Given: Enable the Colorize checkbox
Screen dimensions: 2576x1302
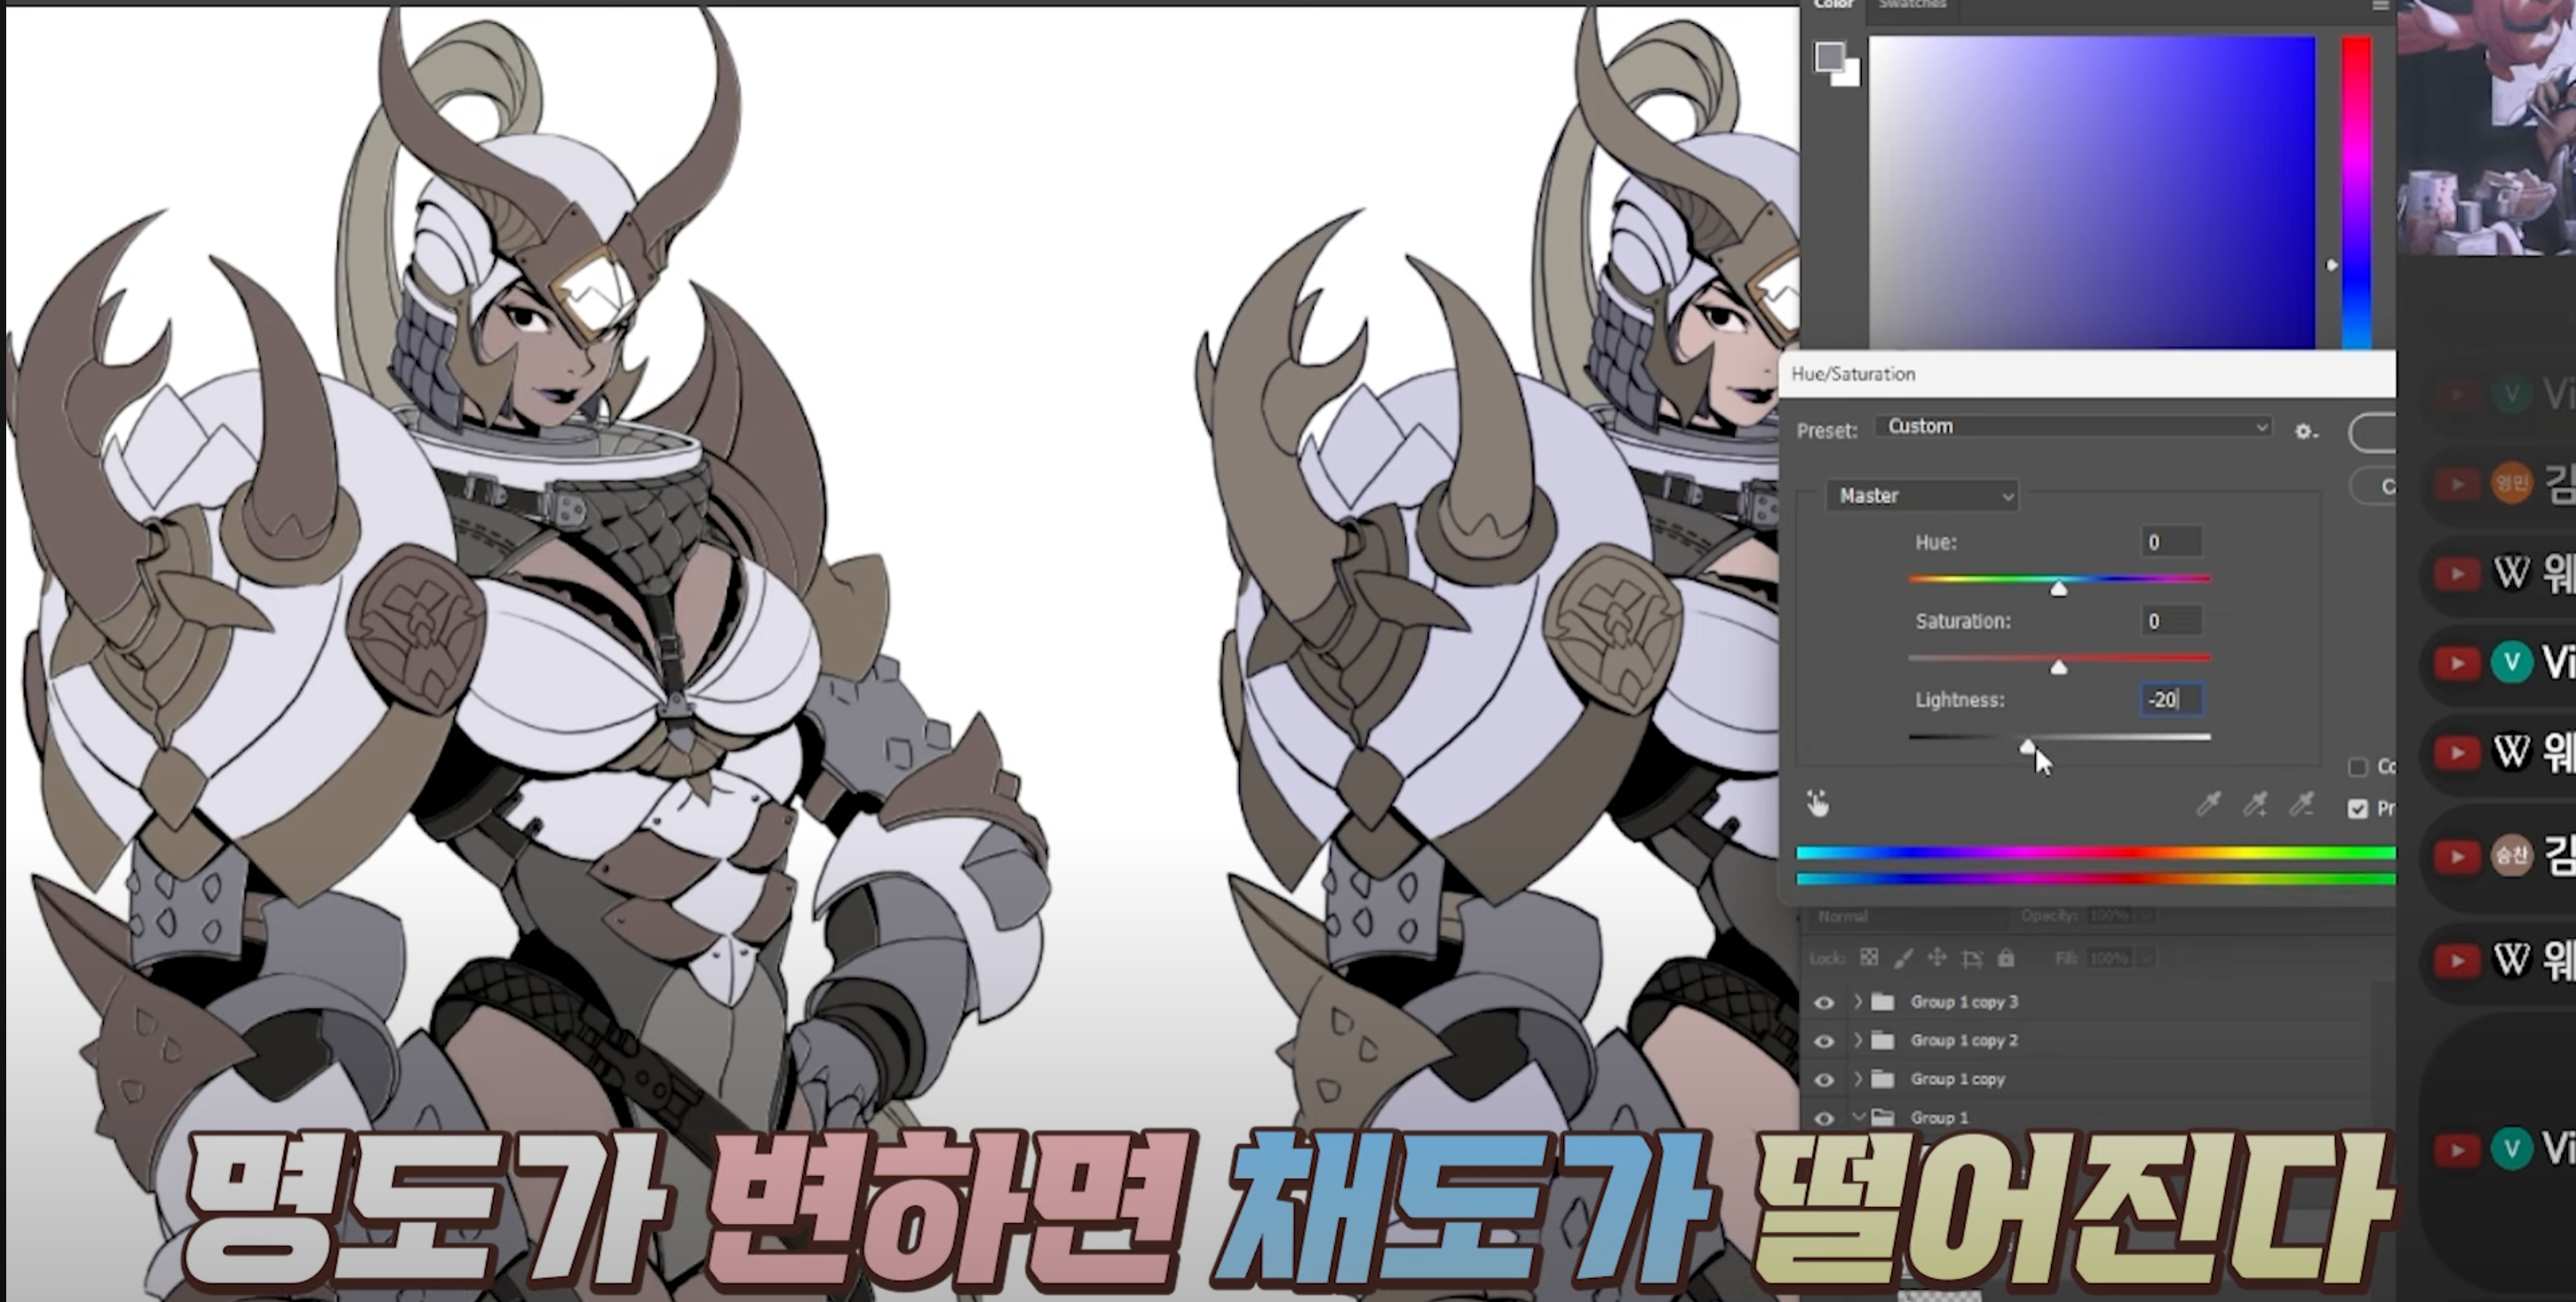Looking at the screenshot, I should [x=2358, y=767].
